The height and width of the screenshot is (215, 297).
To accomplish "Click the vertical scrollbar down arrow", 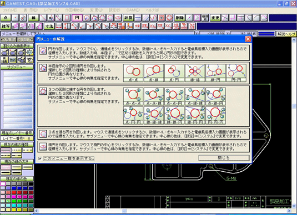I will point(294,206).
